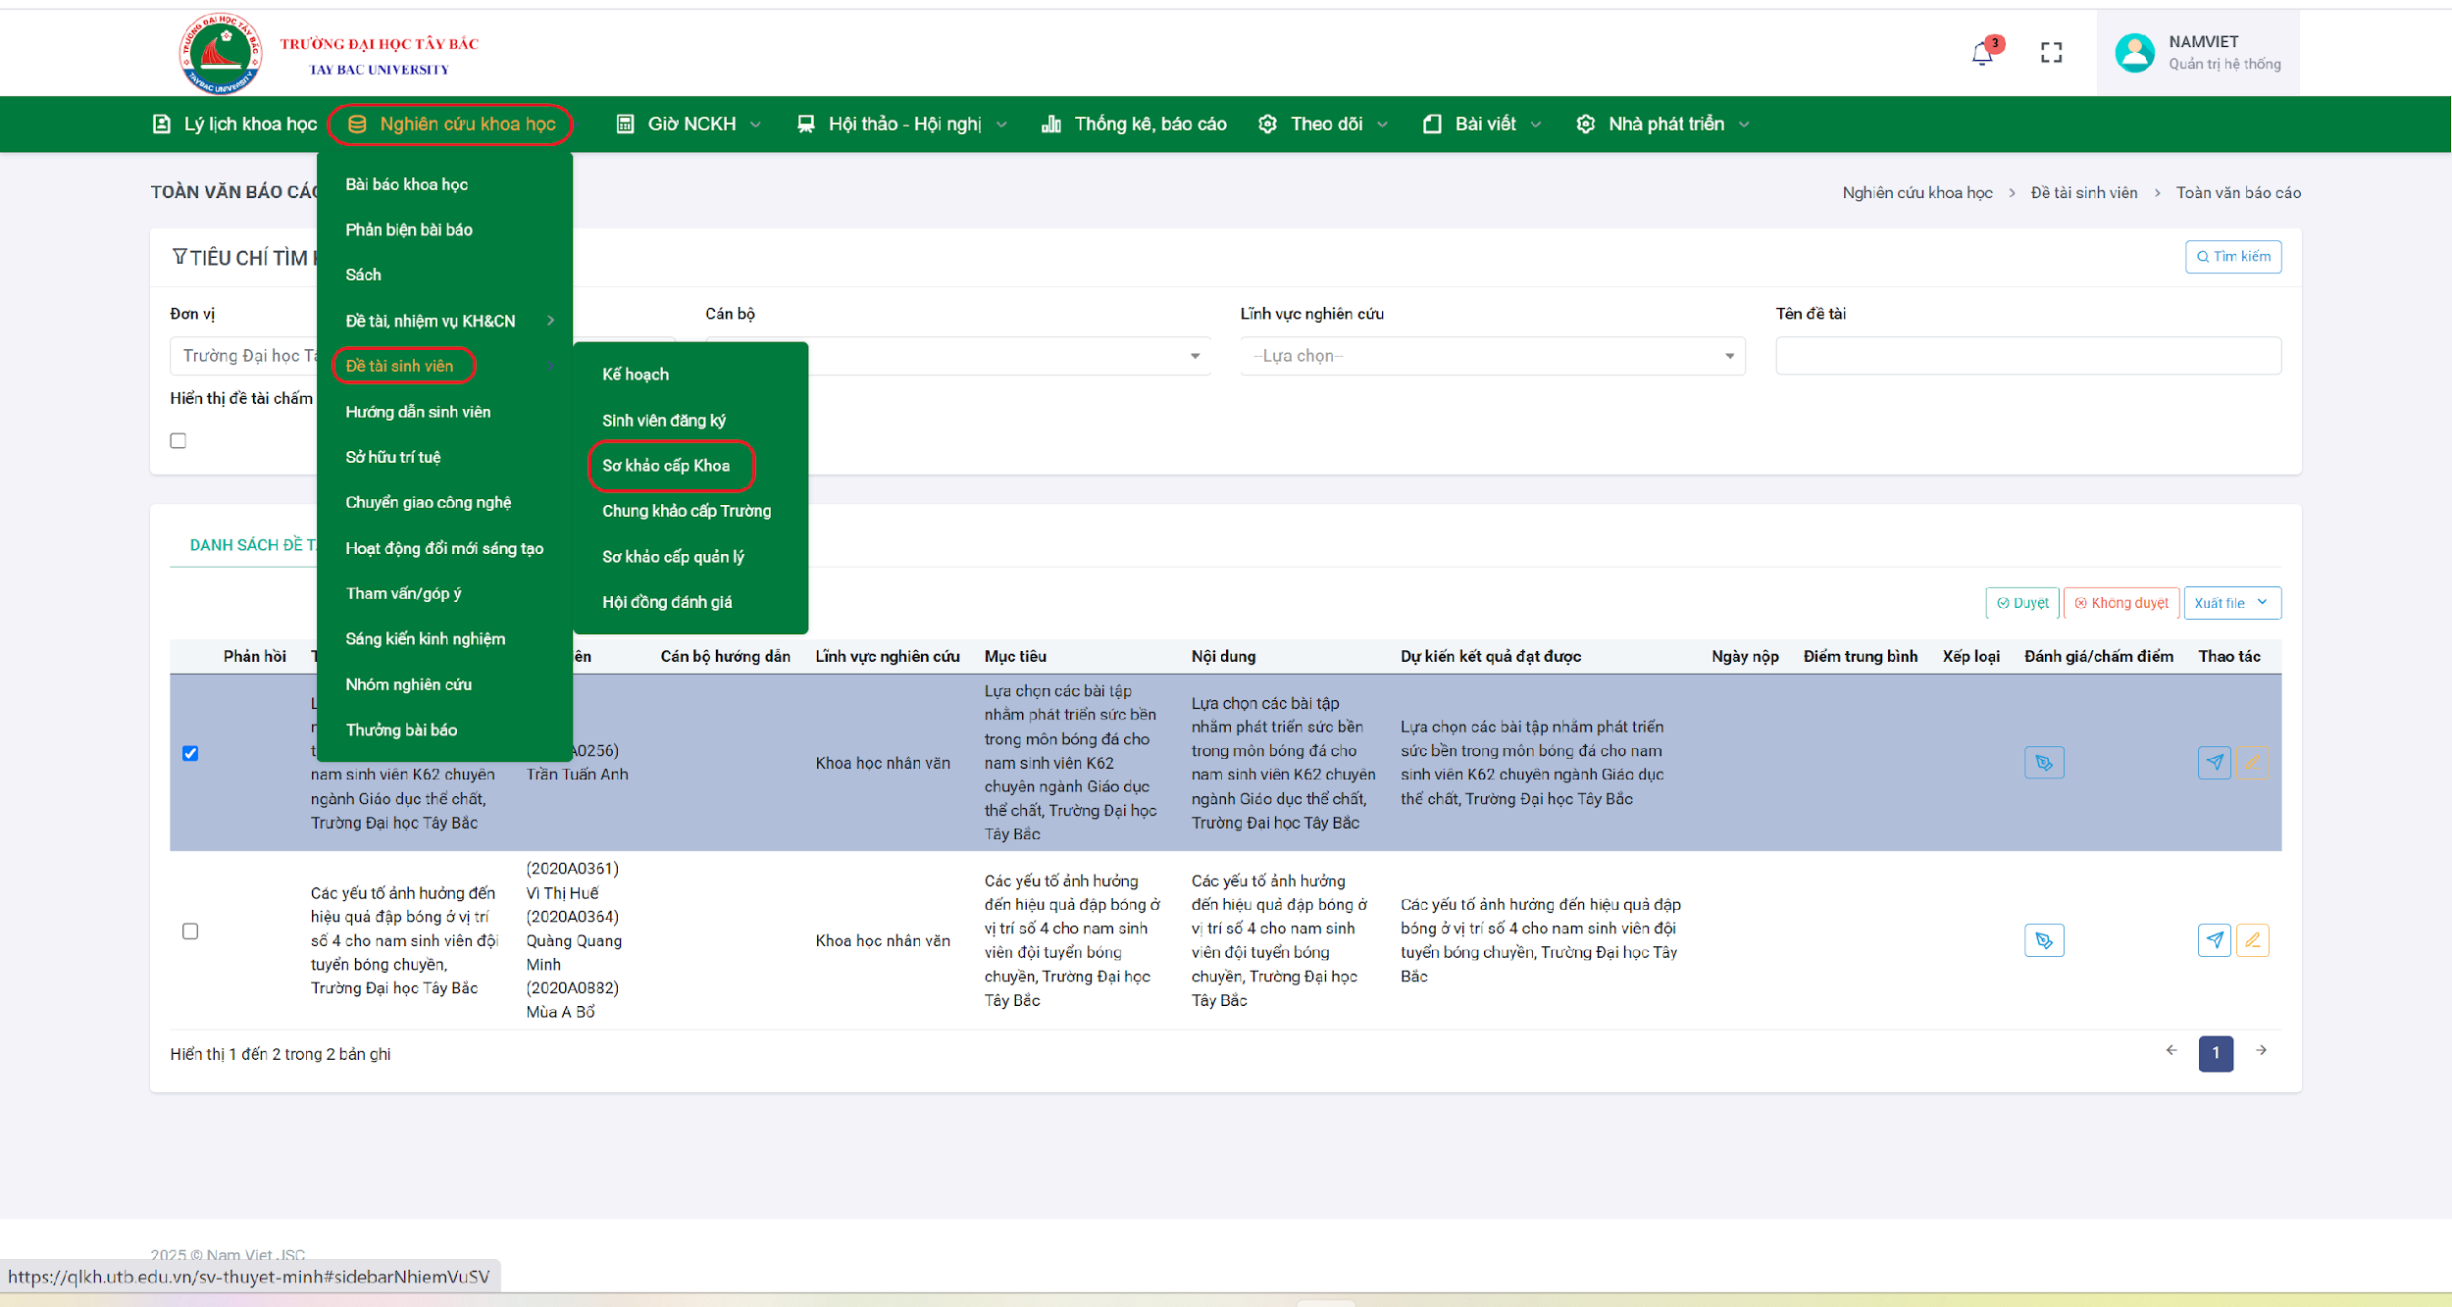
Task: Open evaluation icon for Trần Tuấn Anh row
Action: (x=2044, y=763)
